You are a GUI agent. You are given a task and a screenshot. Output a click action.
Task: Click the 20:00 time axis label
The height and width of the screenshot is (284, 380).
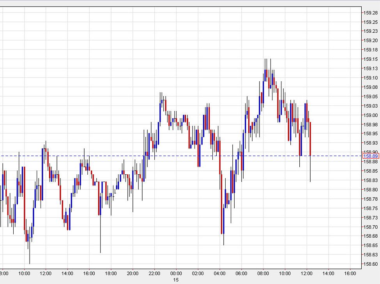[x=133, y=273]
